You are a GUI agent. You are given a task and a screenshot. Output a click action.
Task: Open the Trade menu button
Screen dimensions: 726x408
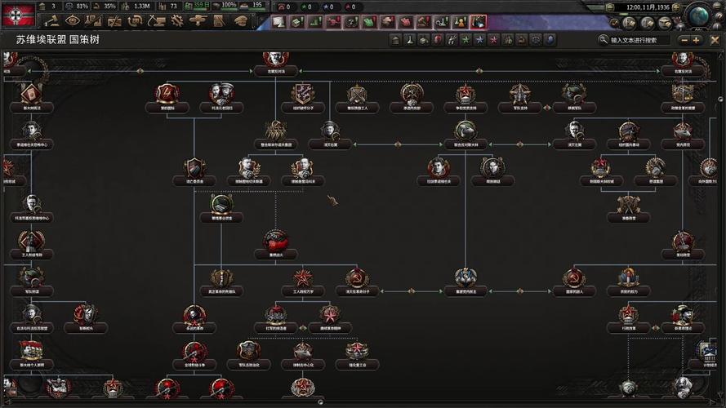(136, 21)
